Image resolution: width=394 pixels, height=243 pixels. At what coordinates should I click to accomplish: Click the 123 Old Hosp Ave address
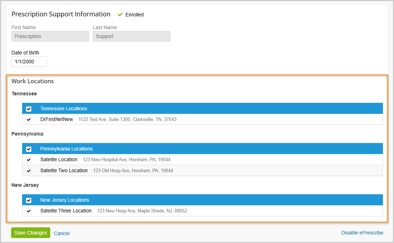[133, 171]
